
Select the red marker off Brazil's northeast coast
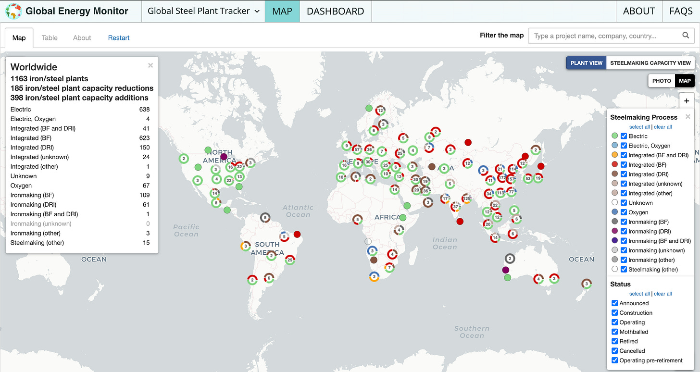[297, 234]
